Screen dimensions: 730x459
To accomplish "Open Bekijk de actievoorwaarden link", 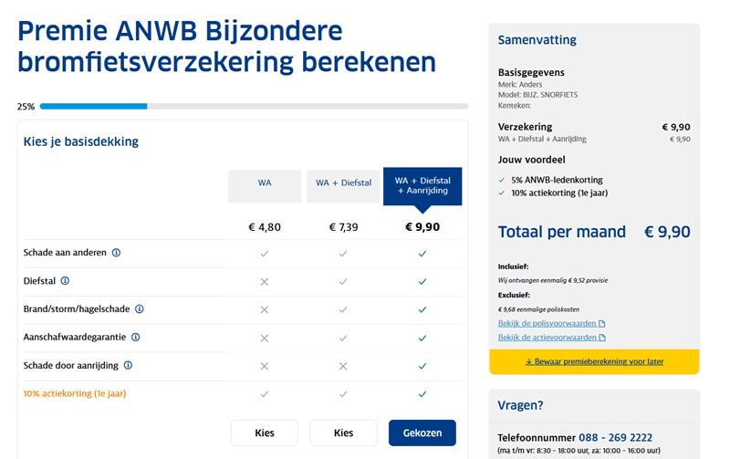I will (x=547, y=338).
